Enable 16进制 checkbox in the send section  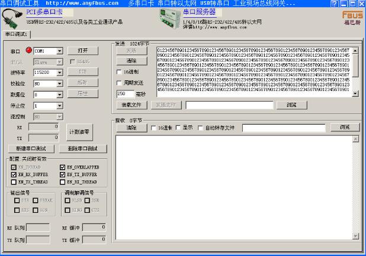[x=118, y=72]
